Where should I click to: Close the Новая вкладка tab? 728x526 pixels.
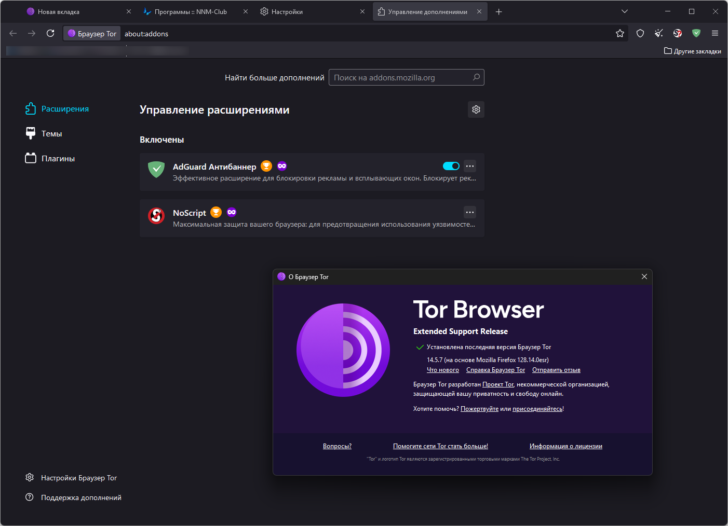tap(129, 11)
